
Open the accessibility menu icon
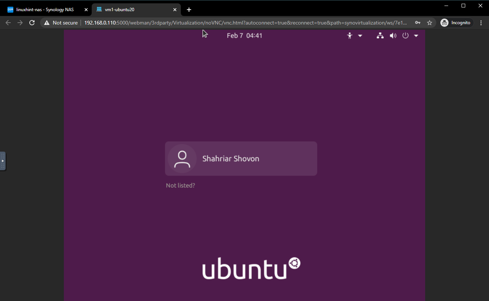349,36
